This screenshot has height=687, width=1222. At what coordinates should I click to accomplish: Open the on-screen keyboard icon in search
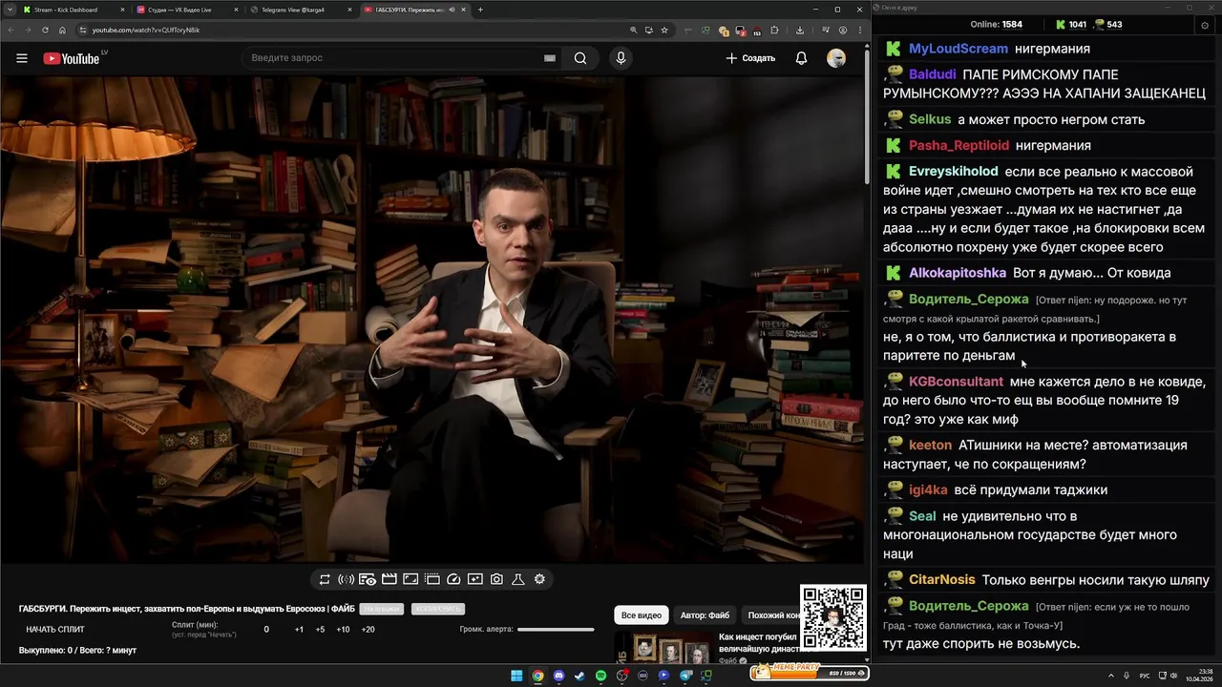click(x=550, y=58)
